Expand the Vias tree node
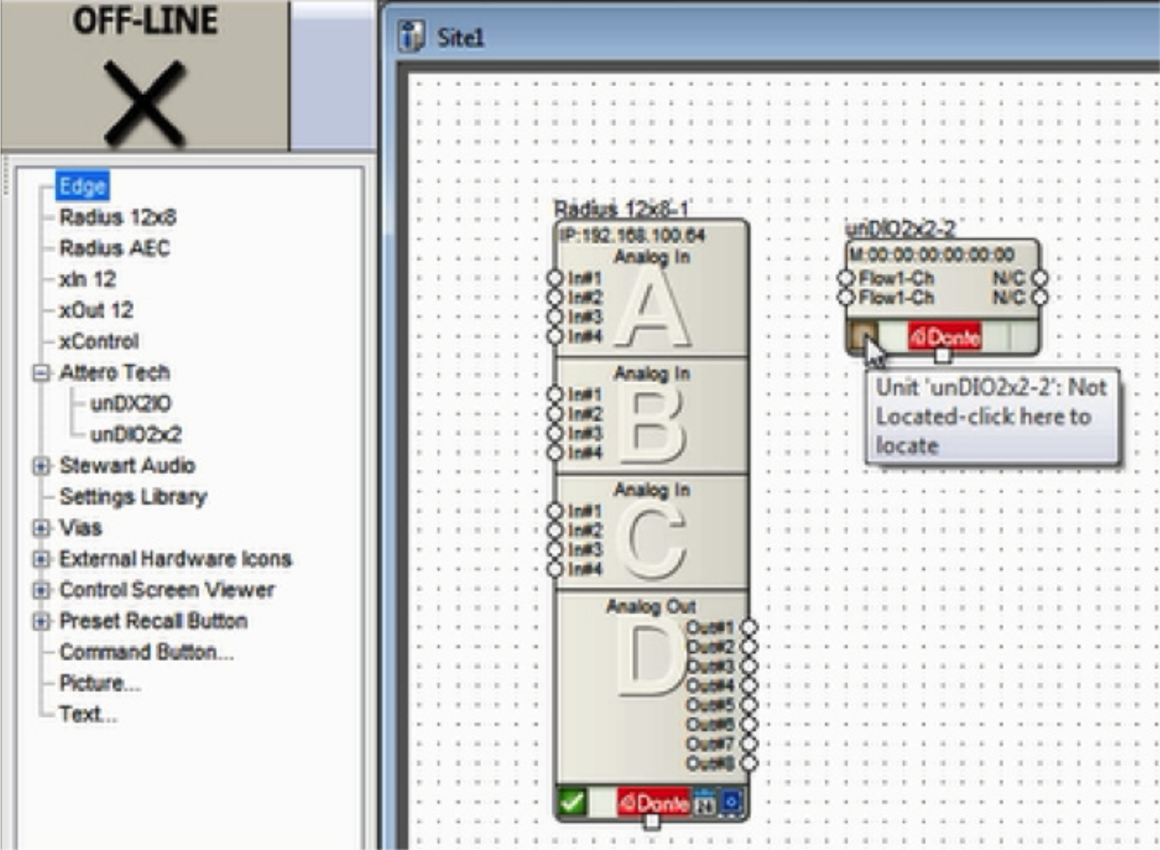The width and height of the screenshot is (1160, 850). tap(41, 528)
